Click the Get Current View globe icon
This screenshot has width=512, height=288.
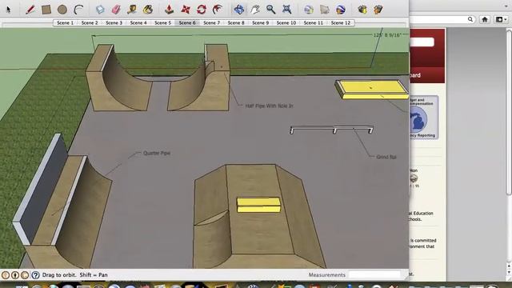309,10
